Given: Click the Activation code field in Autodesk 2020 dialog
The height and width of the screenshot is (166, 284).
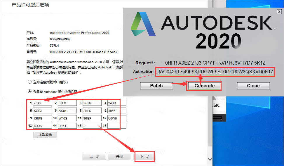Looking at the screenshot, I should [215, 72].
